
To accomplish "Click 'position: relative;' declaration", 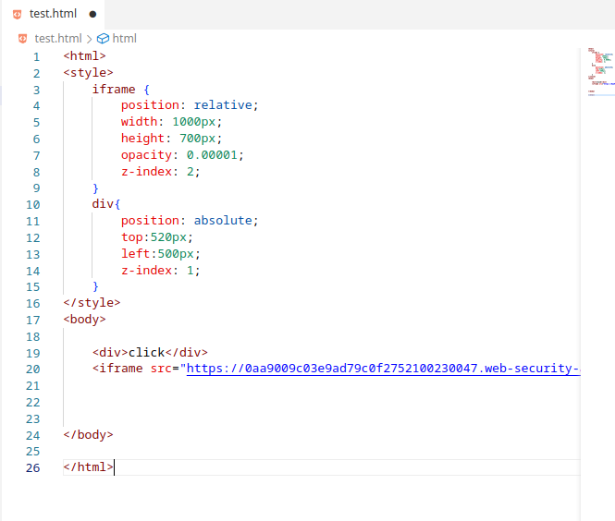I will coord(190,105).
